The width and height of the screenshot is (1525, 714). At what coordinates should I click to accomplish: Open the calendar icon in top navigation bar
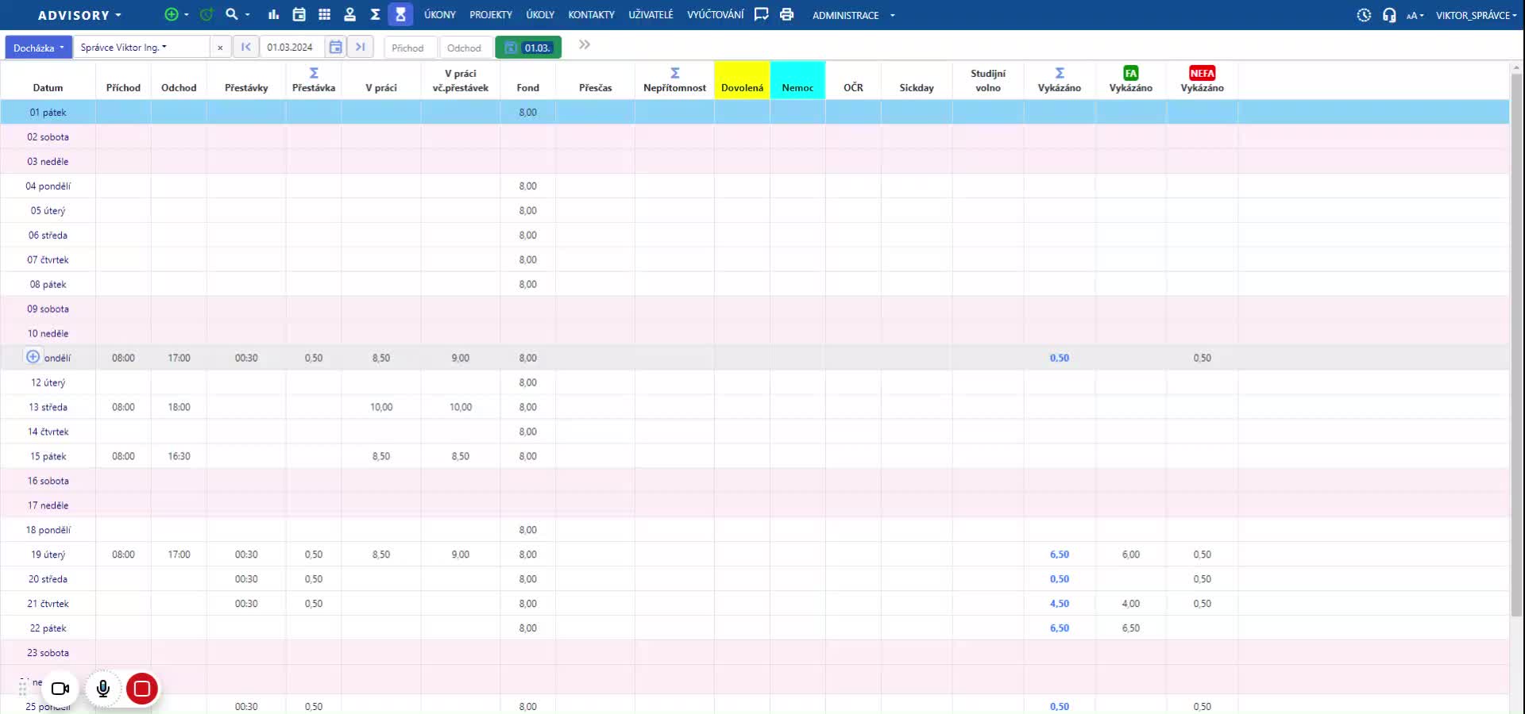(299, 14)
